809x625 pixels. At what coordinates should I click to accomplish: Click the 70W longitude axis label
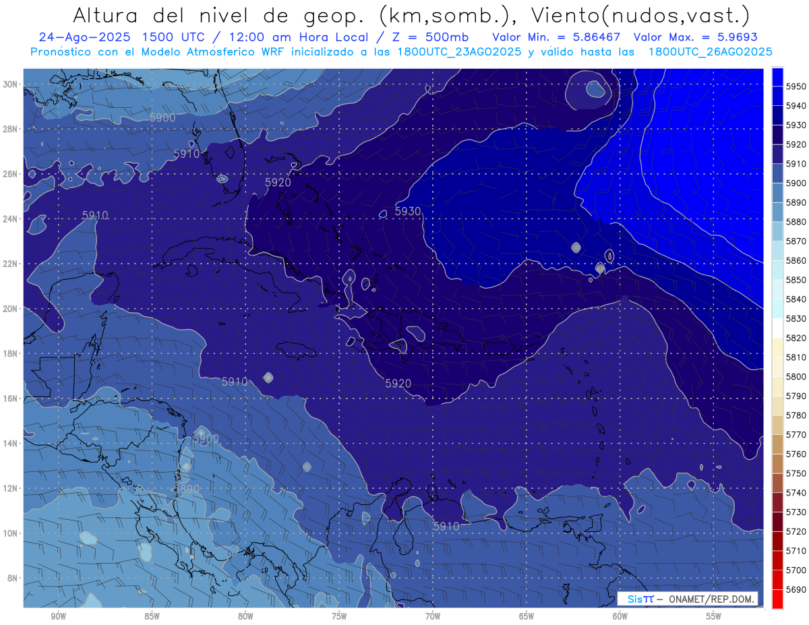[x=433, y=617]
